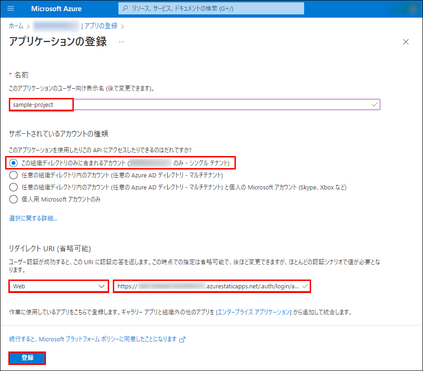This screenshot has width=423, height=371.
Task: Open the ellipsis more options menu
Action: [122, 42]
